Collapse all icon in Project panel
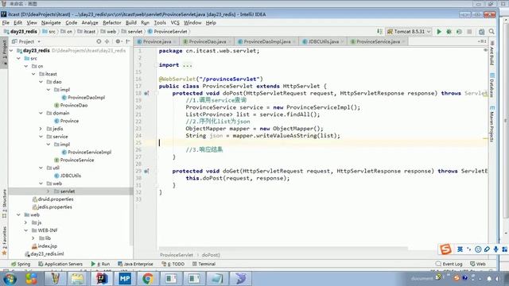509x286 pixels. (107, 41)
